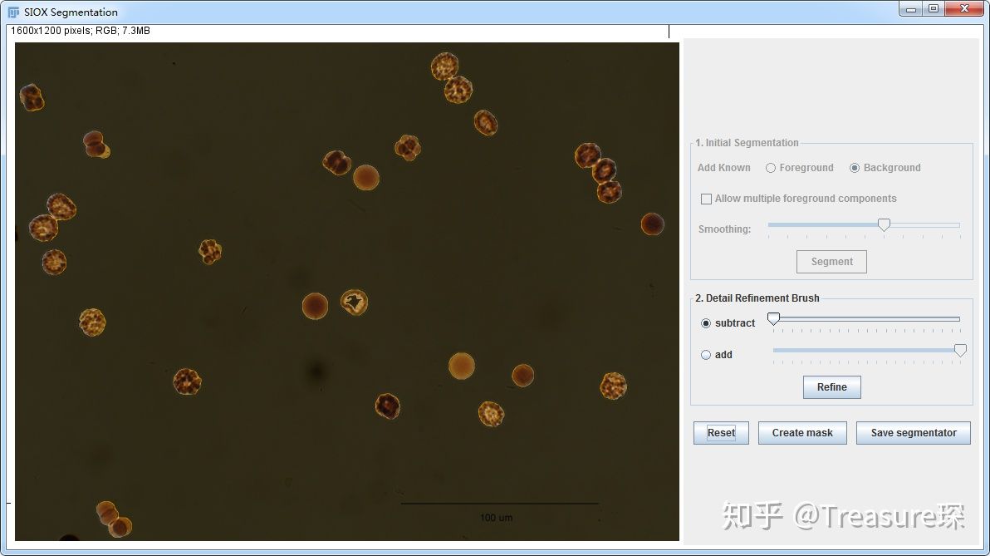Maximize the SIOX Segmentation window
The image size is (990, 556).
pos(934,9)
